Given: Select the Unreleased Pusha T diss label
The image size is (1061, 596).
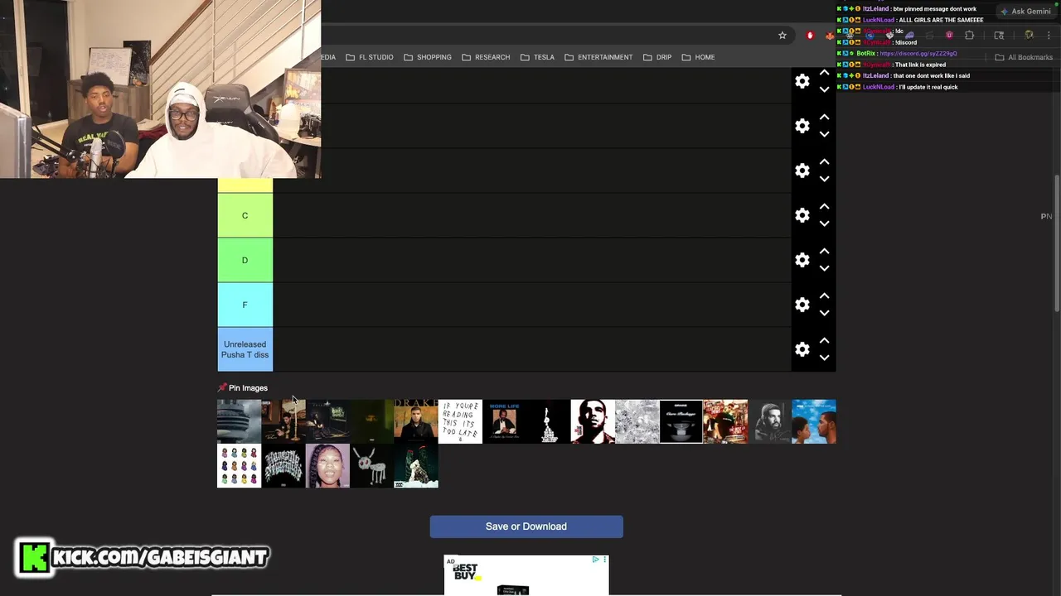Looking at the screenshot, I should pos(245,349).
